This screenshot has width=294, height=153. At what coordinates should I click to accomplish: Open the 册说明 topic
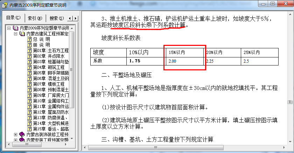click(x=41, y=45)
